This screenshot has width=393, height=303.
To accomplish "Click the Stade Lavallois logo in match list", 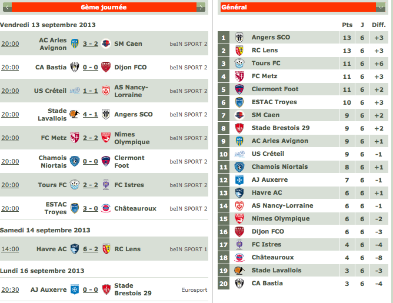I will (75, 114).
